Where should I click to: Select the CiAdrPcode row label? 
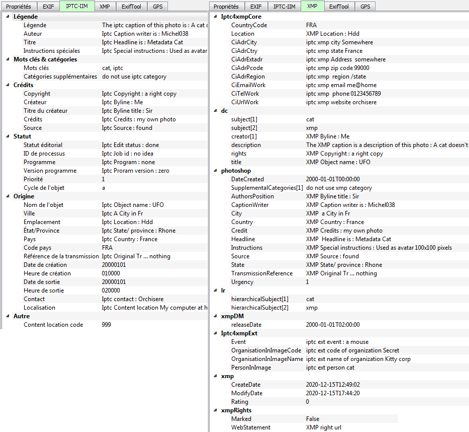[247, 68]
